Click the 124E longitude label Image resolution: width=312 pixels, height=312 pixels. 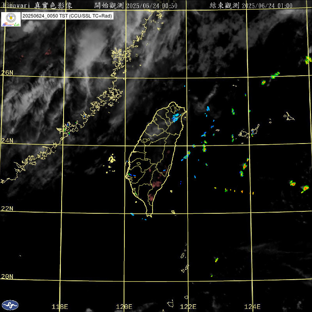(252, 307)
